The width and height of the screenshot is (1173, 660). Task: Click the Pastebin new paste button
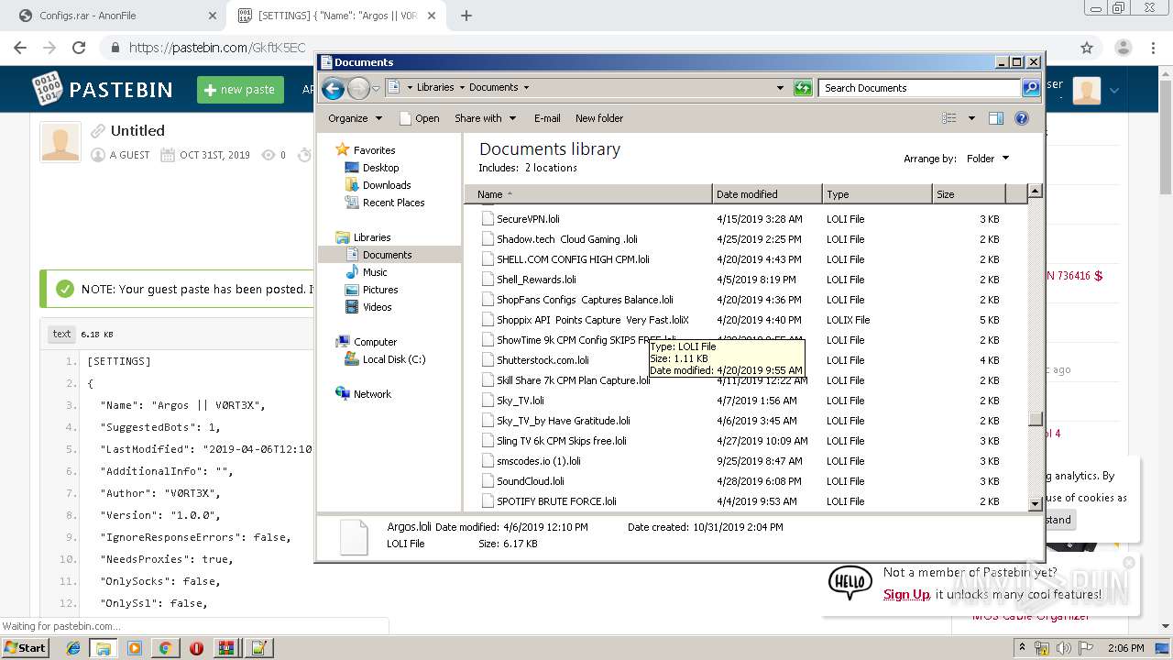240,90
